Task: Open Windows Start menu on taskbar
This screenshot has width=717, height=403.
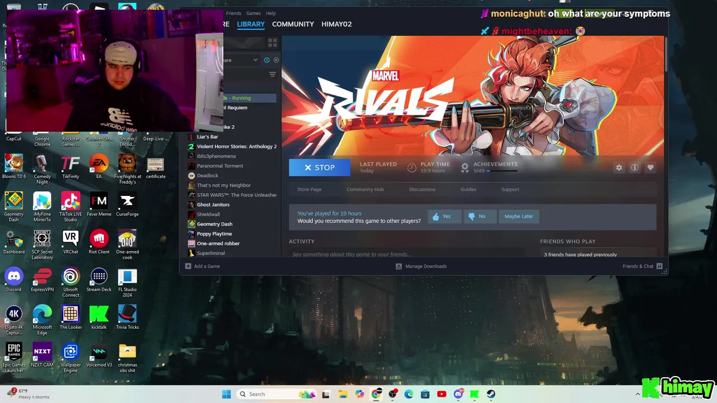Action: click(x=226, y=394)
